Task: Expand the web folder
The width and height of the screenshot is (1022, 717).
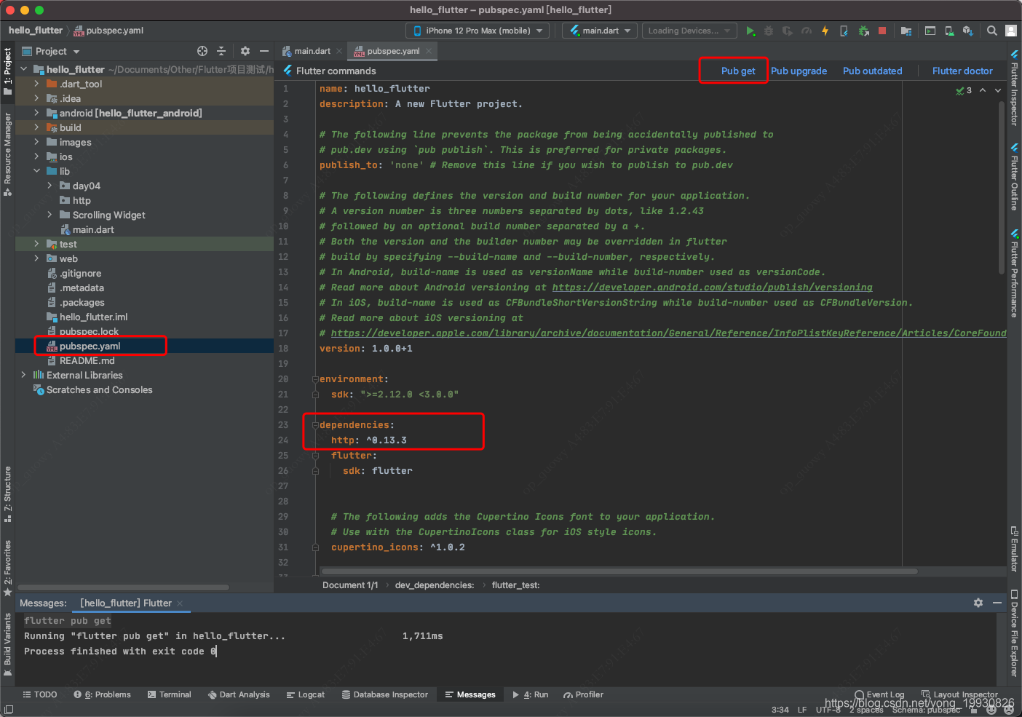Action: (x=36, y=258)
